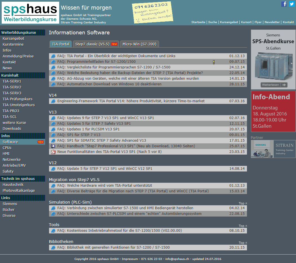The image size is (296, 263).
Task: Click IE icon beside Updates 9 STEP 7 V13
Action: pyautogui.click(x=53, y=118)
